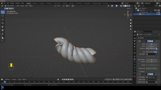Toggle auto keying record button
Image resolution: width=161 pixels, height=90 pixels.
point(58,79)
